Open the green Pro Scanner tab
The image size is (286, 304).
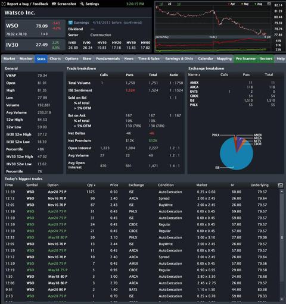click(245, 59)
